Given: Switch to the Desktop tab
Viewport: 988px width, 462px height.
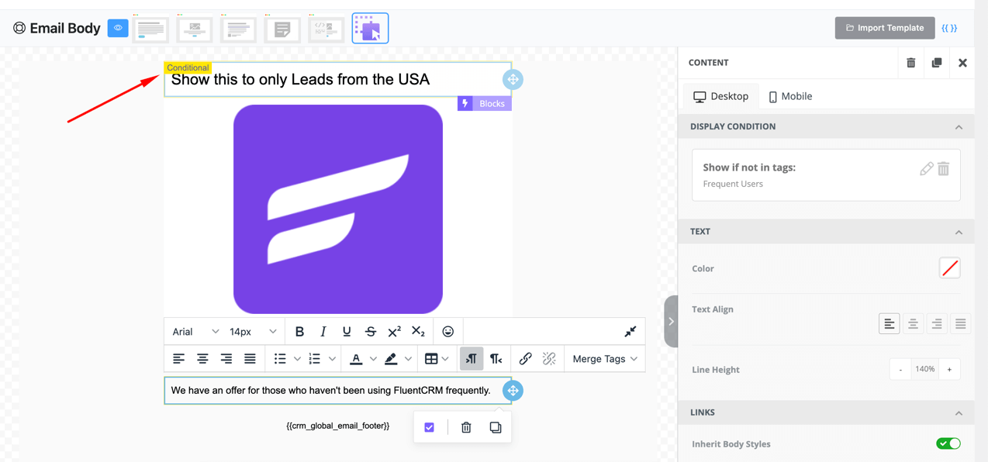Looking at the screenshot, I should pos(721,96).
